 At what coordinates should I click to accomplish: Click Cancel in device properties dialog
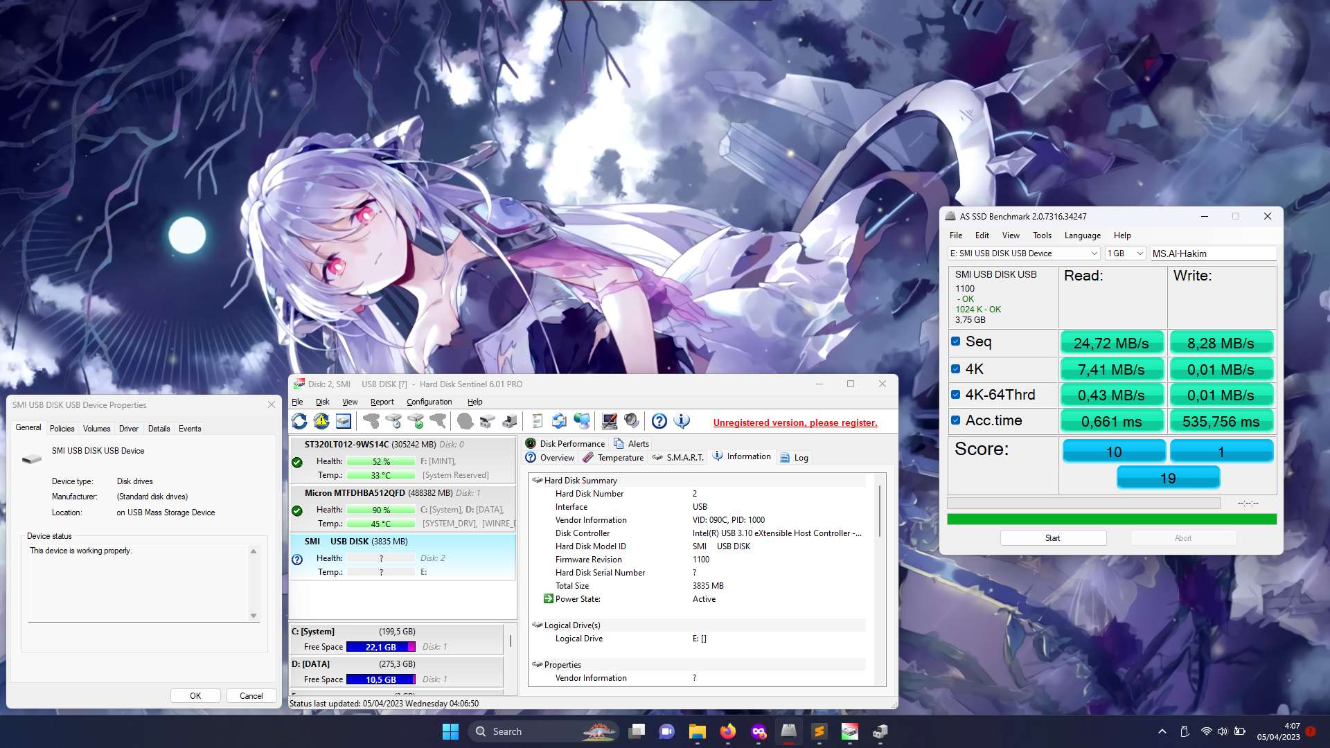pos(251,696)
